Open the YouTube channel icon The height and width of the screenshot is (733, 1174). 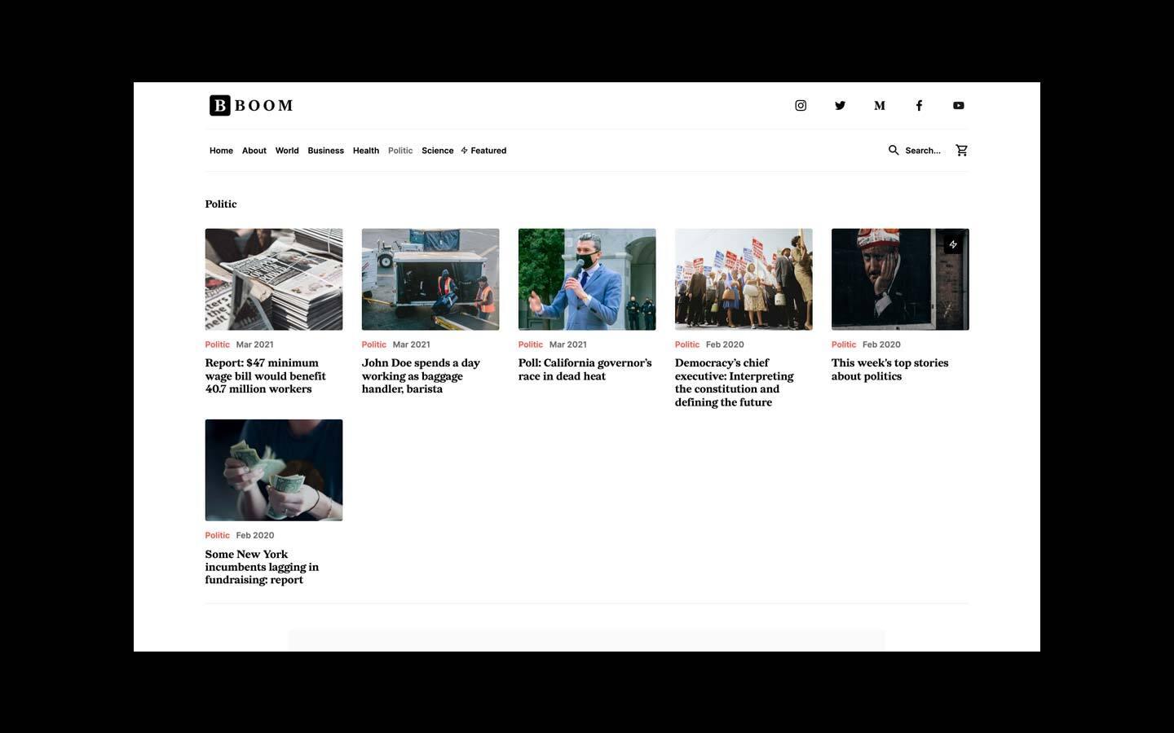click(958, 105)
